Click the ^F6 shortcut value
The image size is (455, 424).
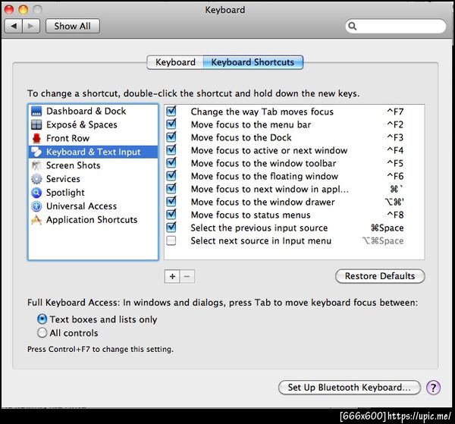(395, 176)
